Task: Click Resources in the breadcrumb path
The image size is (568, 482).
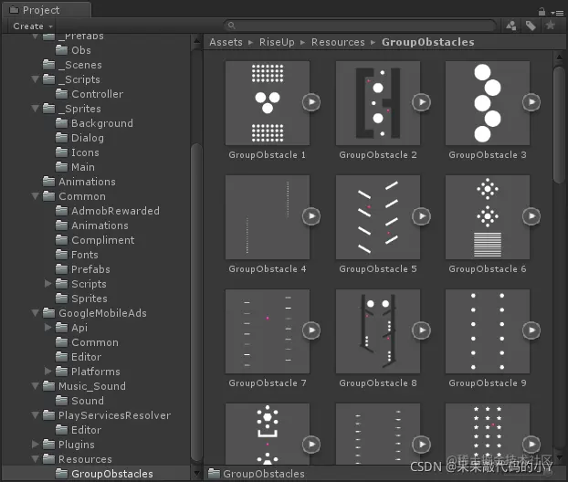Action: (338, 42)
